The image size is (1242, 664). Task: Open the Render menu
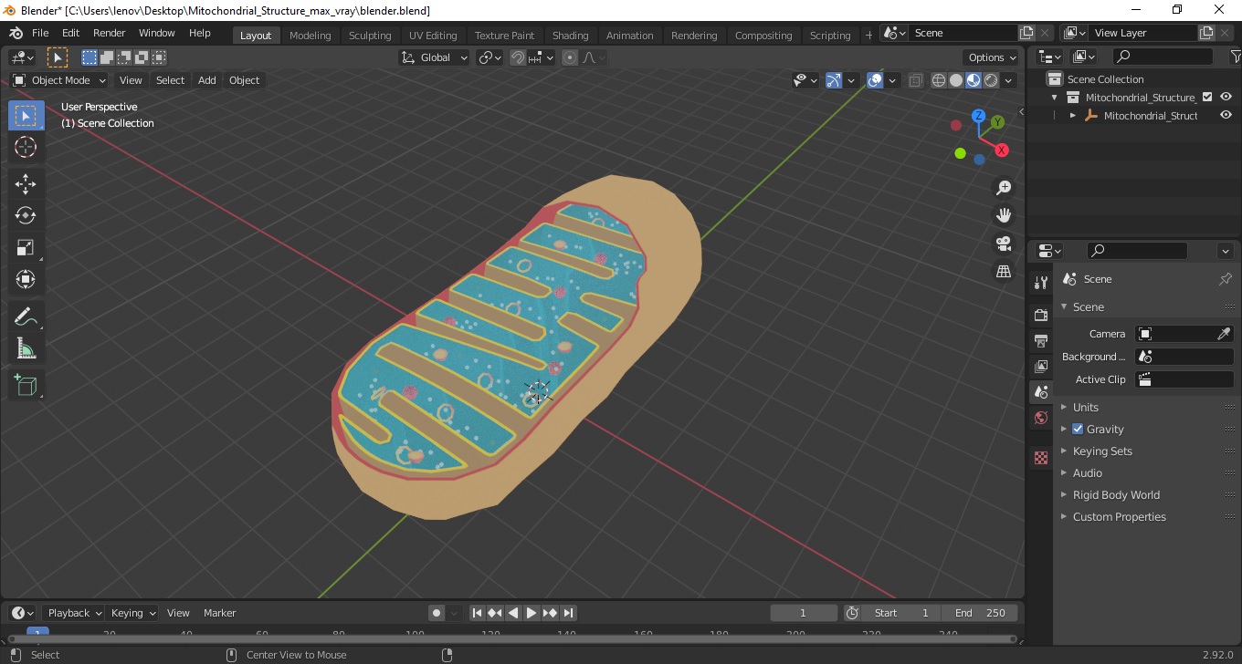pyautogui.click(x=110, y=33)
